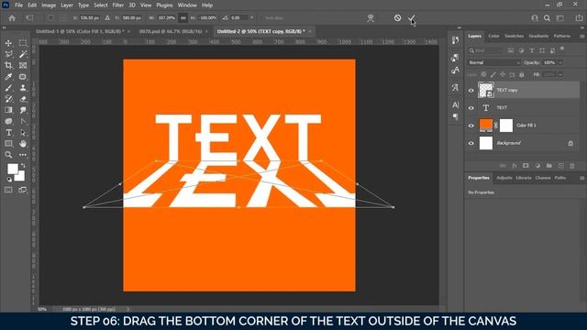Screen dimensions: 587x330
Task: Select the Path Selection arrow tool
Action: (23, 132)
